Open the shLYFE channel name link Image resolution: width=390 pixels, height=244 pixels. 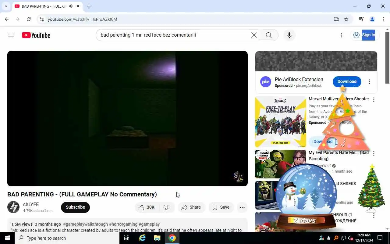31,205
